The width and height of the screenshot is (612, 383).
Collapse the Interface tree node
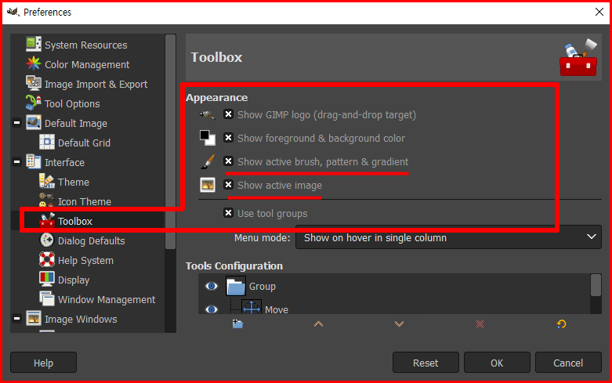pyautogui.click(x=16, y=161)
